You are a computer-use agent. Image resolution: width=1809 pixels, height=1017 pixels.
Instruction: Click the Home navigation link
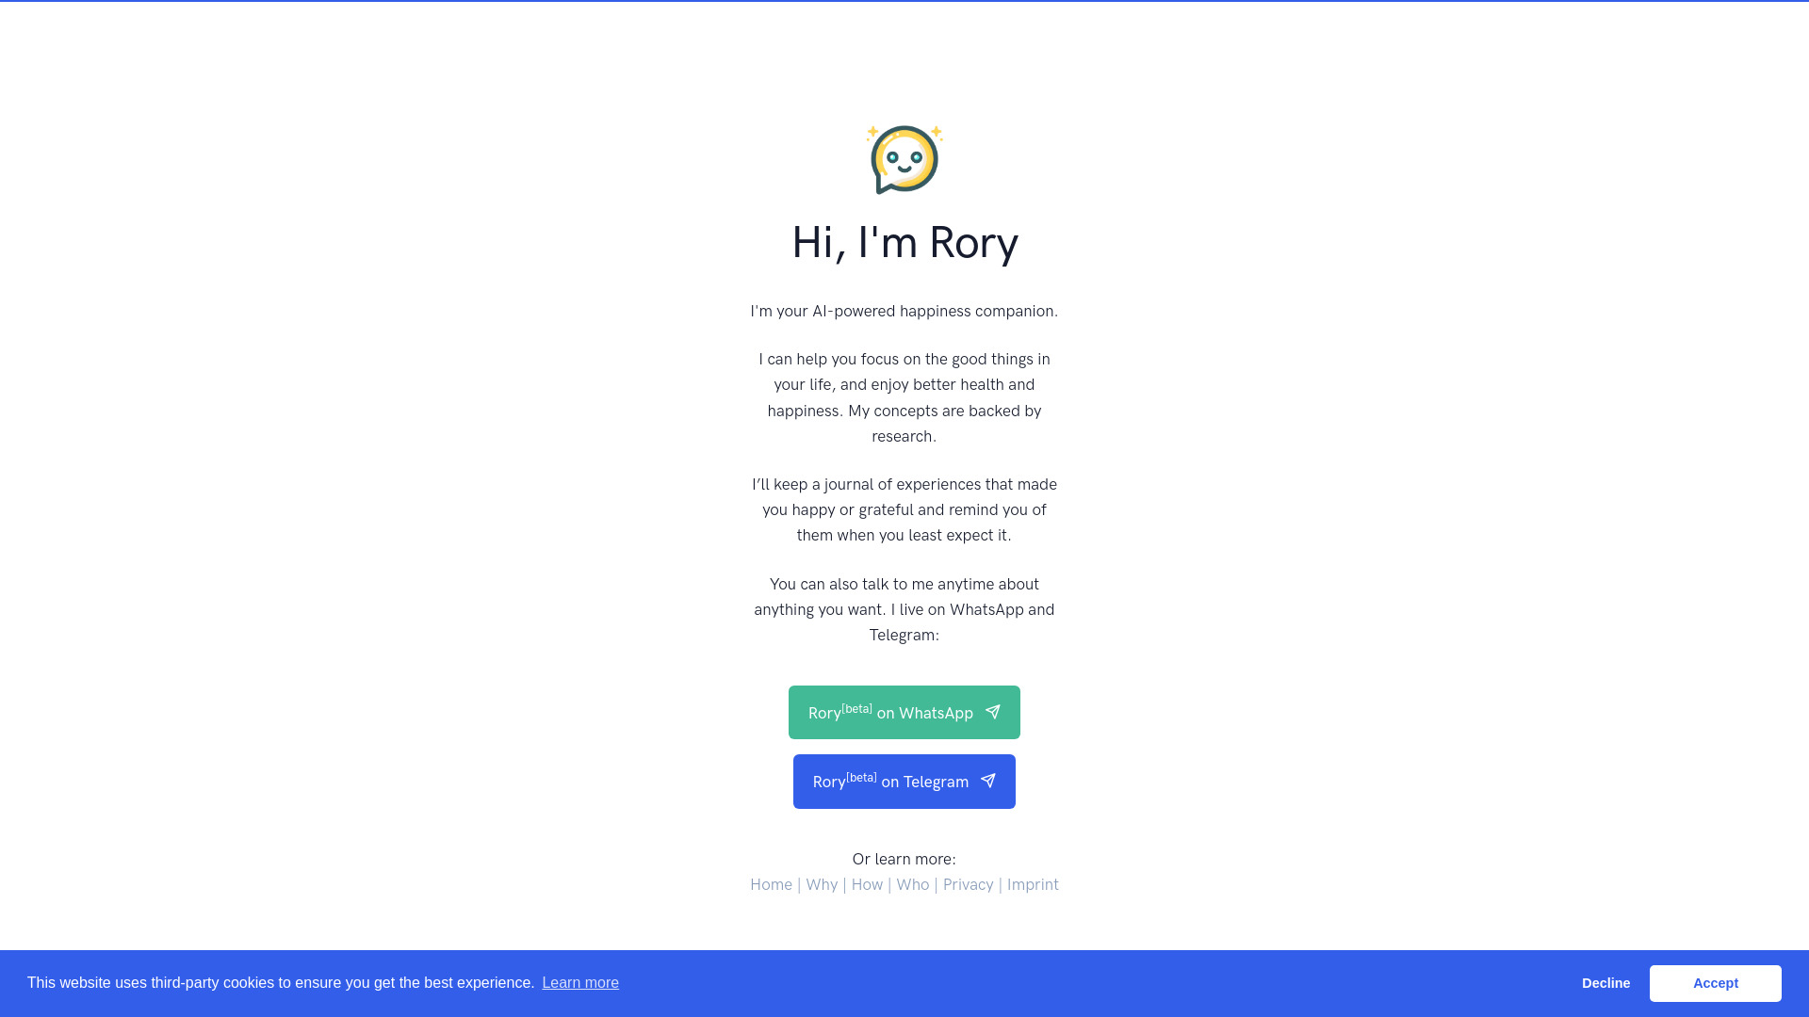click(x=771, y=884)
